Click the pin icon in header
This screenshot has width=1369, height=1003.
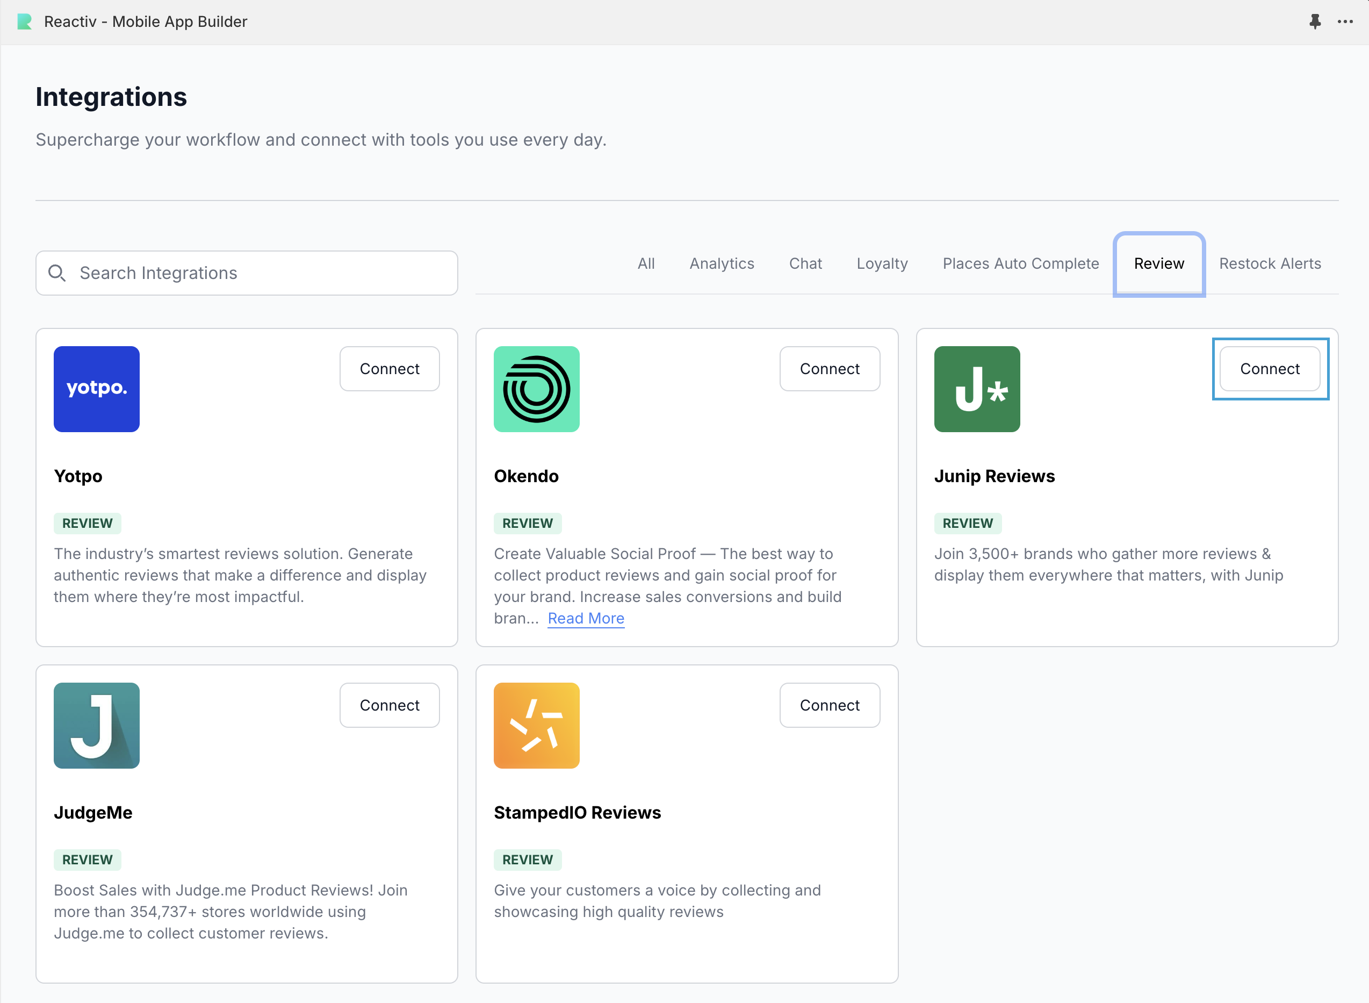[1315, 22]
